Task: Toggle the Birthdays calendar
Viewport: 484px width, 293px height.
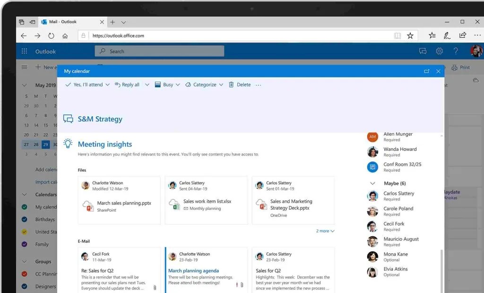Action: 24,219
